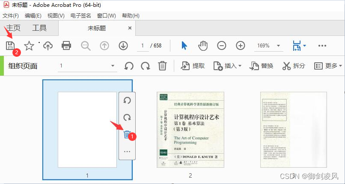Rotate clockwise in the 组织页面 toolbar
The image size is (345, 184).
[x=146, y=66]
